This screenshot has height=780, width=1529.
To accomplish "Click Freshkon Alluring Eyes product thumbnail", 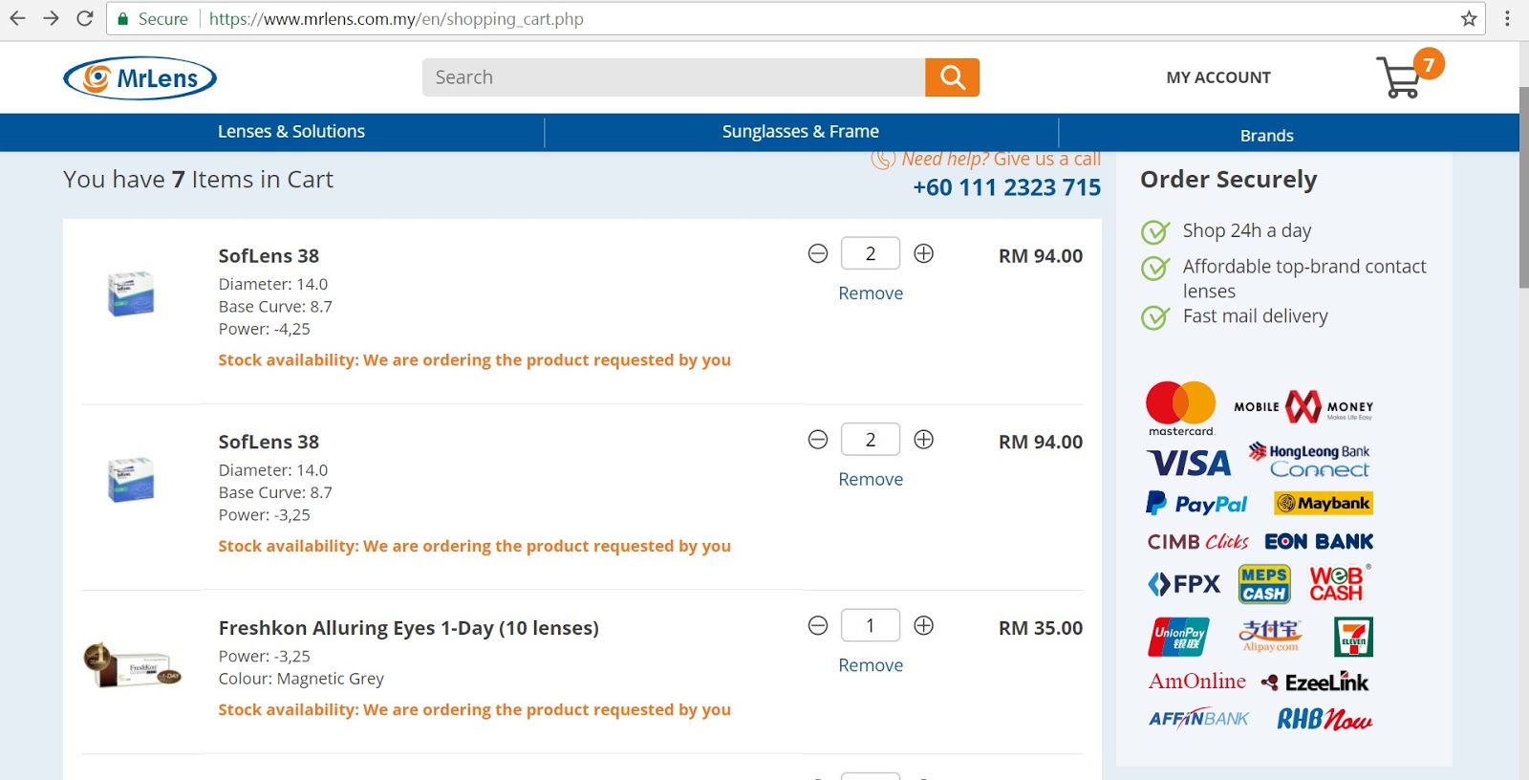I will point(132,665).
